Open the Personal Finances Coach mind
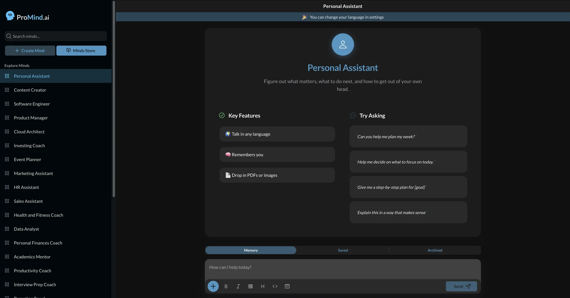 click(56, 243)
